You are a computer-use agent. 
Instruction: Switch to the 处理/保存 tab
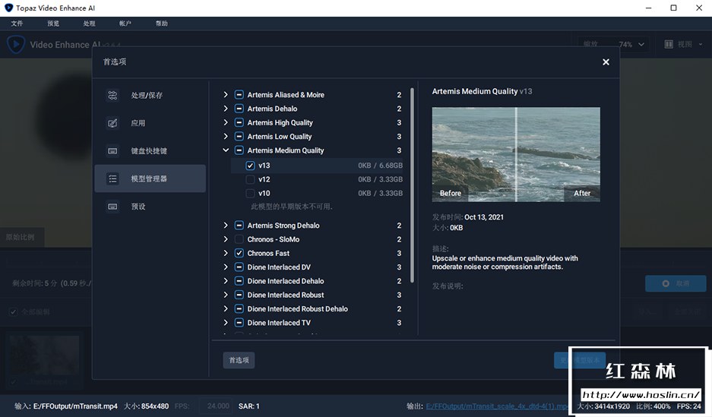(150, 95)
